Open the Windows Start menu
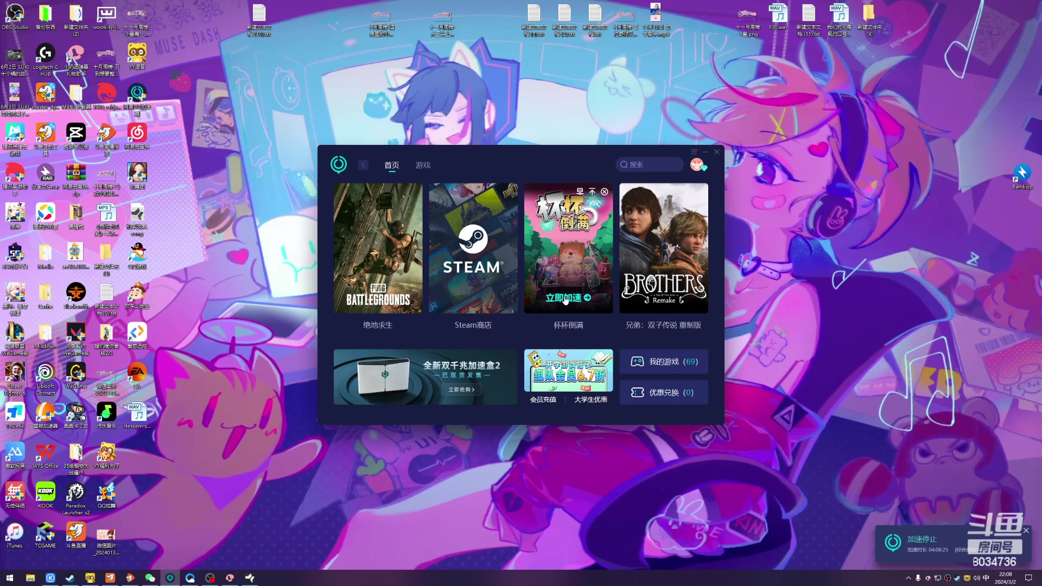 tap(9, 578)
